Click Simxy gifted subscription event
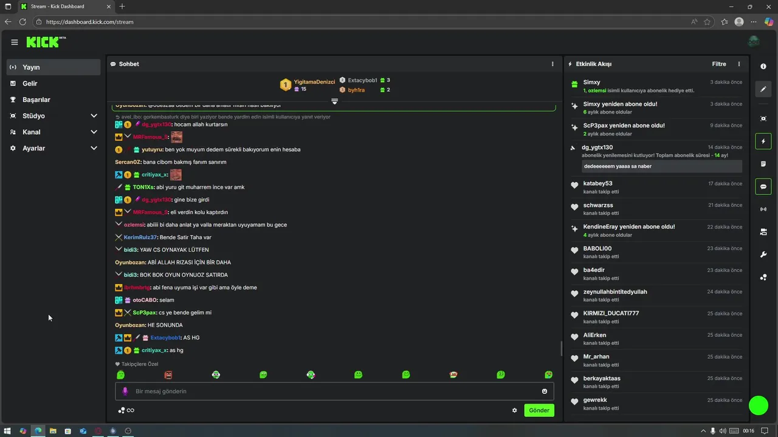The width and height of the screenshot is (778, 437). [x=656, y=86]
